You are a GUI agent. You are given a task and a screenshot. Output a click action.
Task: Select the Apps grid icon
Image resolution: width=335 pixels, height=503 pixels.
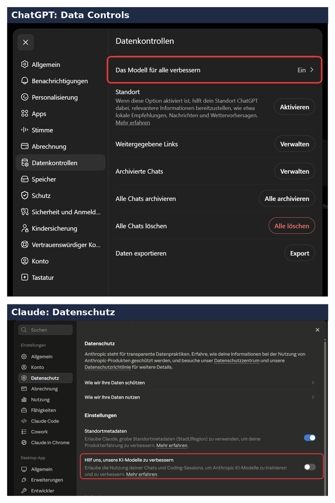[x=25, y=113]
